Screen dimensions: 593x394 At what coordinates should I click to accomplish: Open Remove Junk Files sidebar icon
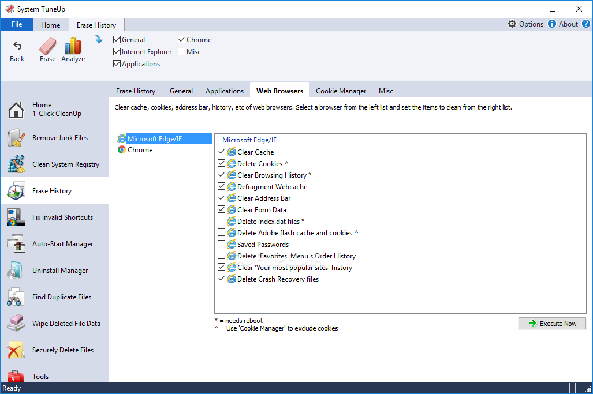16,137
